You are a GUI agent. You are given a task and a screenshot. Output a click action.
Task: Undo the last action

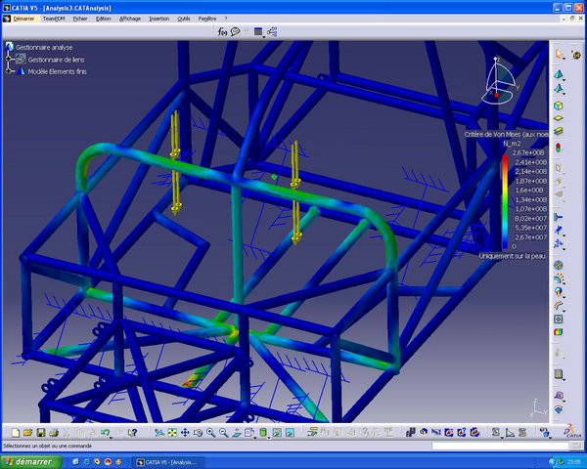click(105, 433)
